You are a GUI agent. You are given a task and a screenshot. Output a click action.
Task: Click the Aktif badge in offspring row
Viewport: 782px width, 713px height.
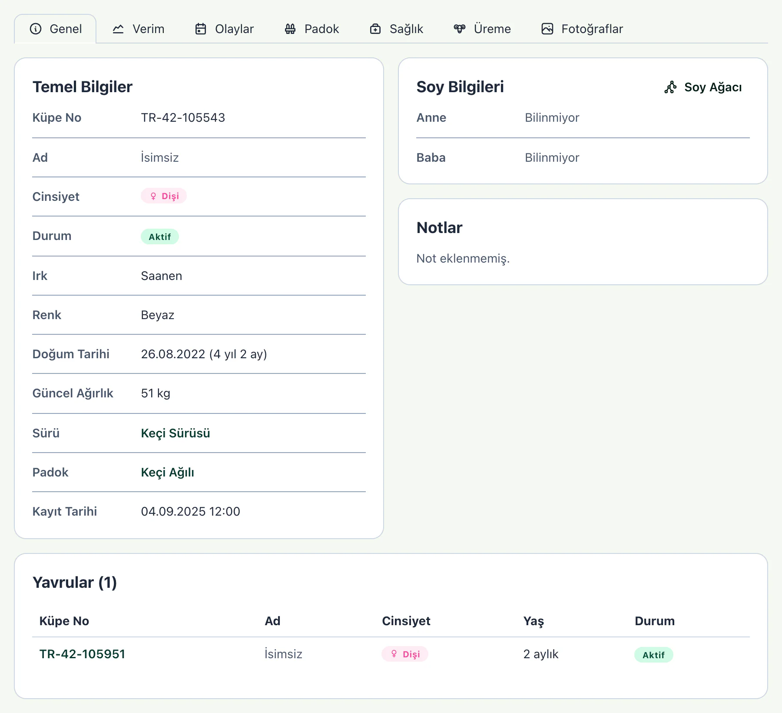654,655
